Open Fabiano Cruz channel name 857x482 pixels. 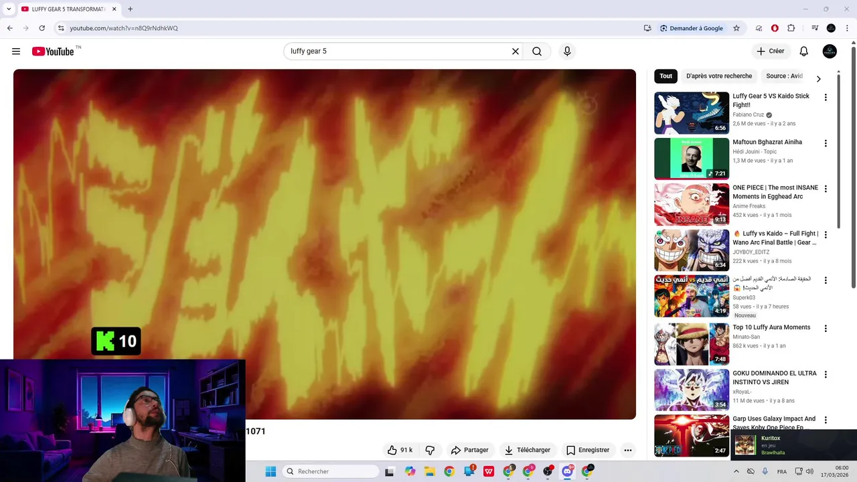pyautogui.click(x=748, y=115)
